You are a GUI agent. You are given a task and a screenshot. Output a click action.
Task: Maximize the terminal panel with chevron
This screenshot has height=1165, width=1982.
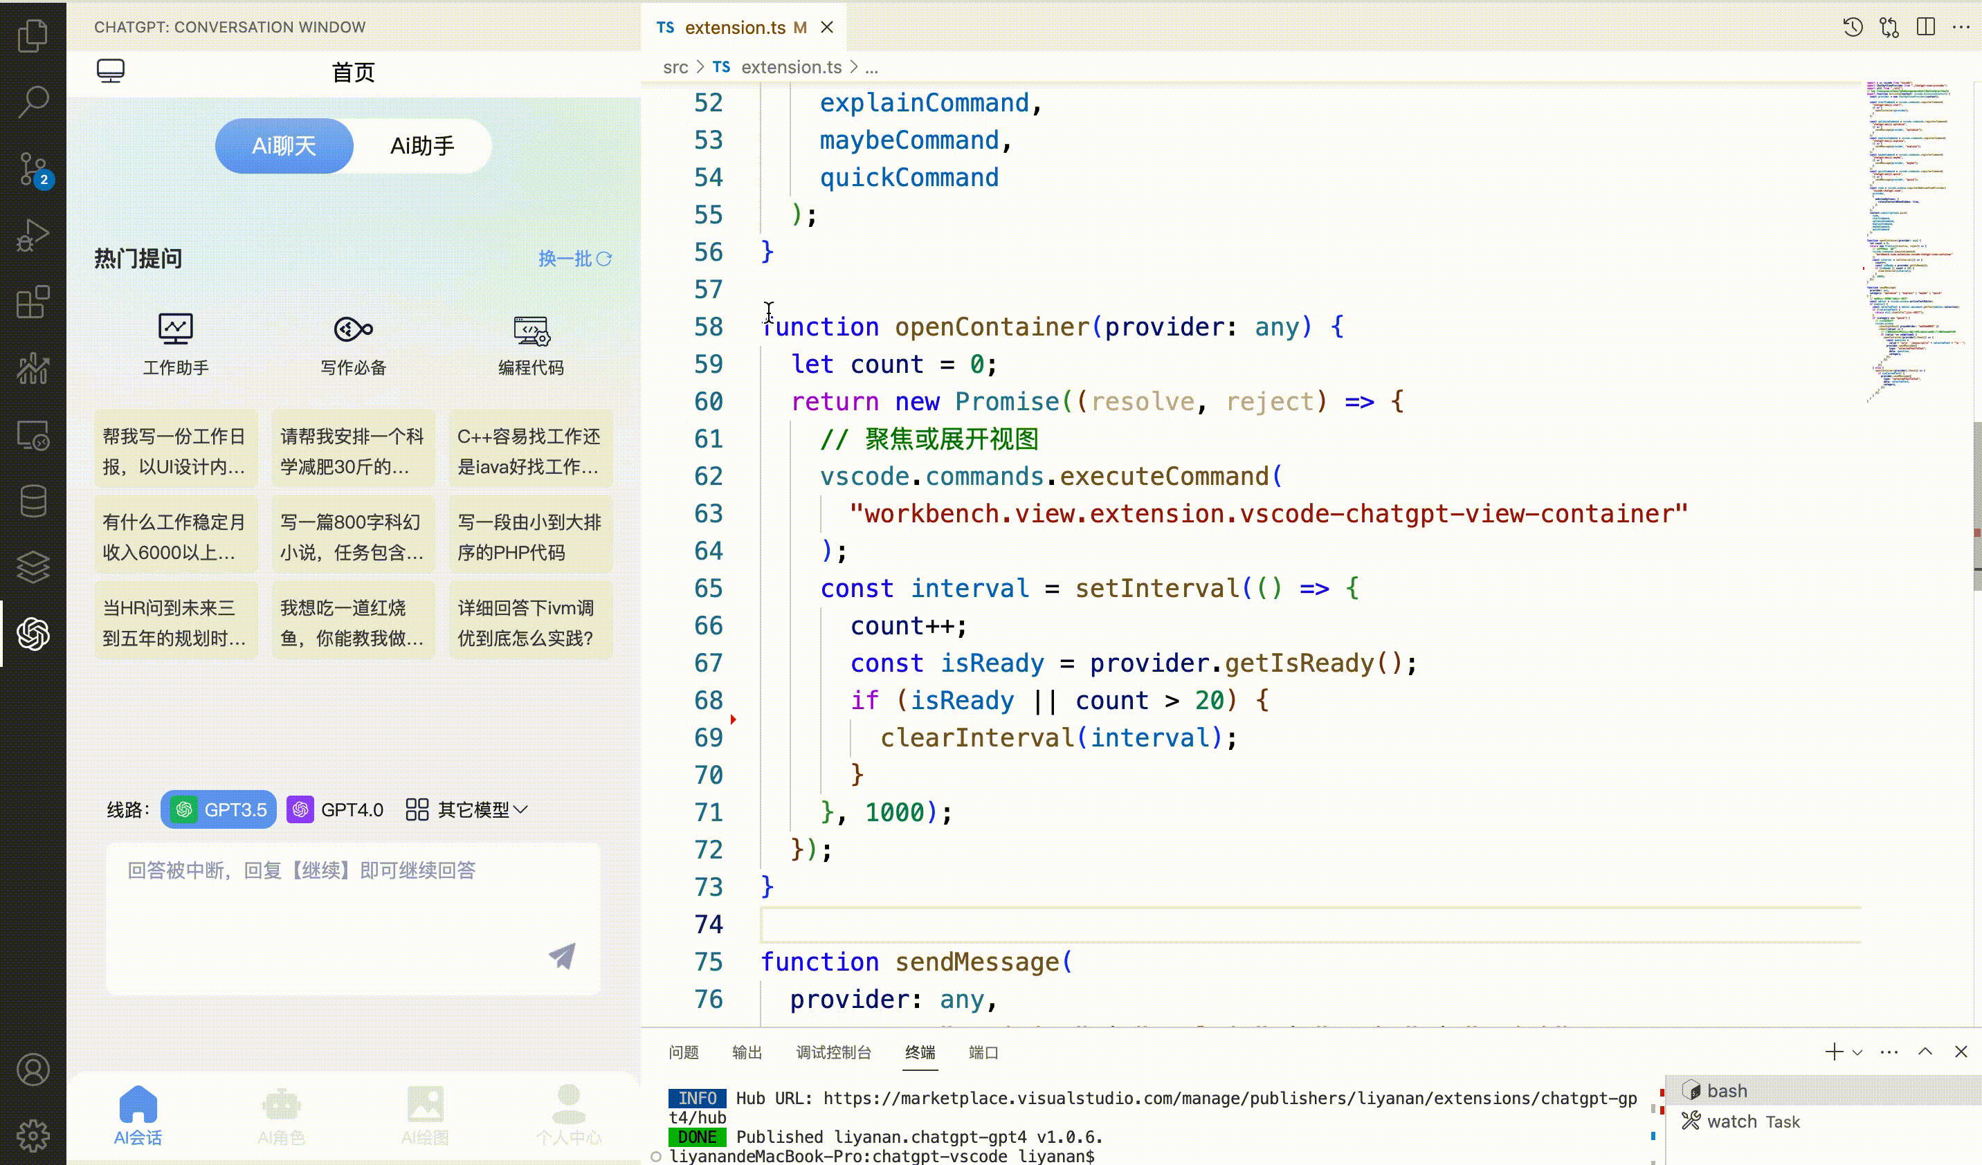pos(1925,1052)
